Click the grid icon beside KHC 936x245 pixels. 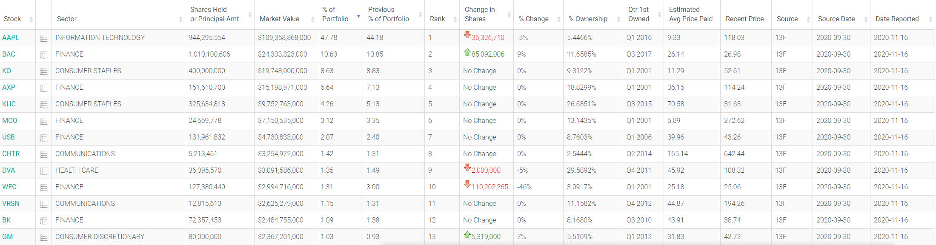pos(43,105)
